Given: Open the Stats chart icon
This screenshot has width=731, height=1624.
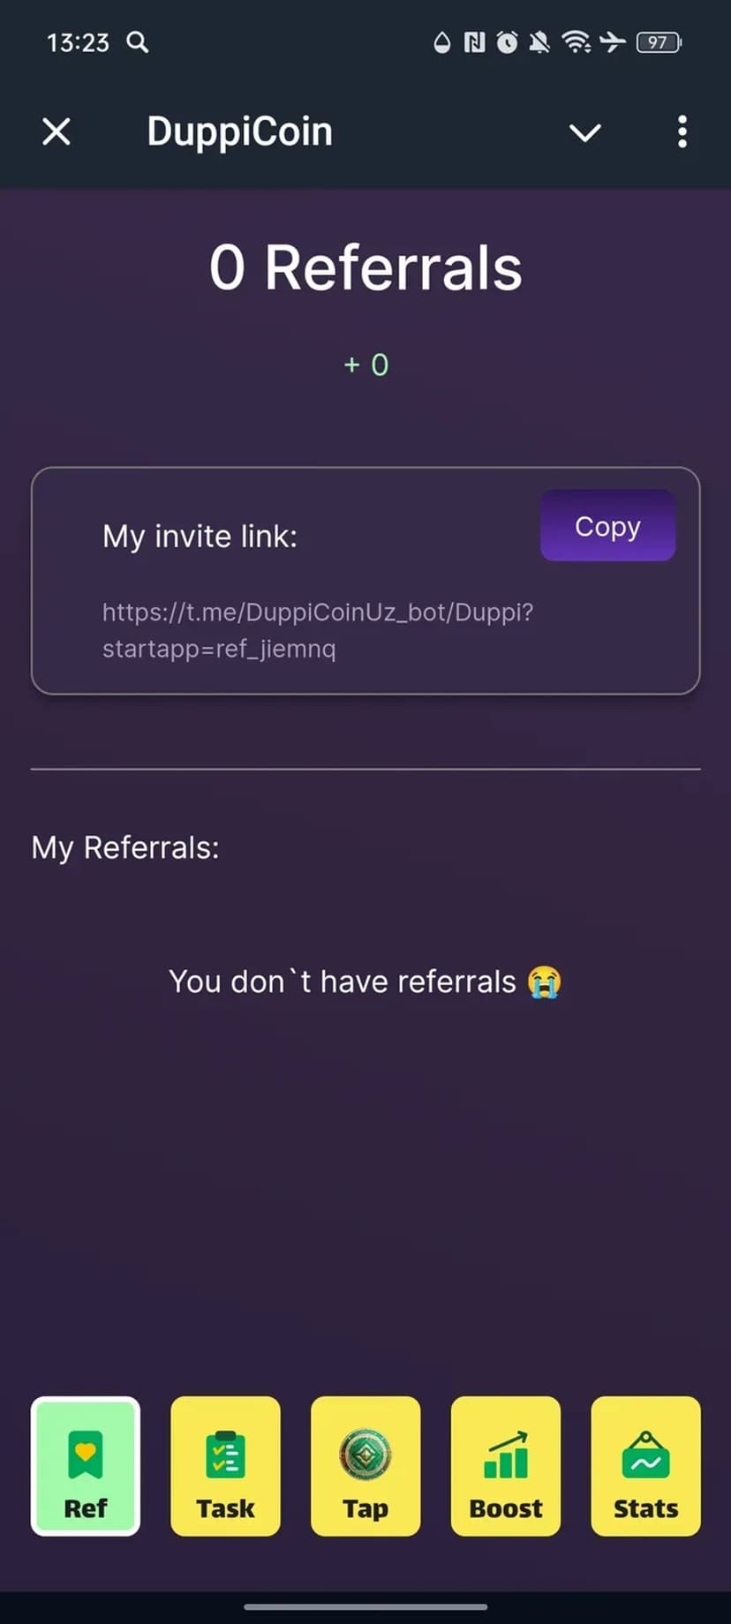Looking at the screenshot, I should click(645, 1454).
